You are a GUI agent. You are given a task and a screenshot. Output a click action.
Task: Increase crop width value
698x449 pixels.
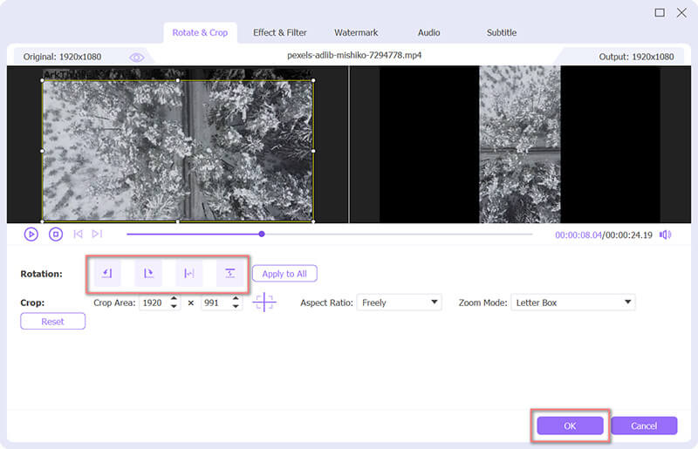(x=174, y=298)
